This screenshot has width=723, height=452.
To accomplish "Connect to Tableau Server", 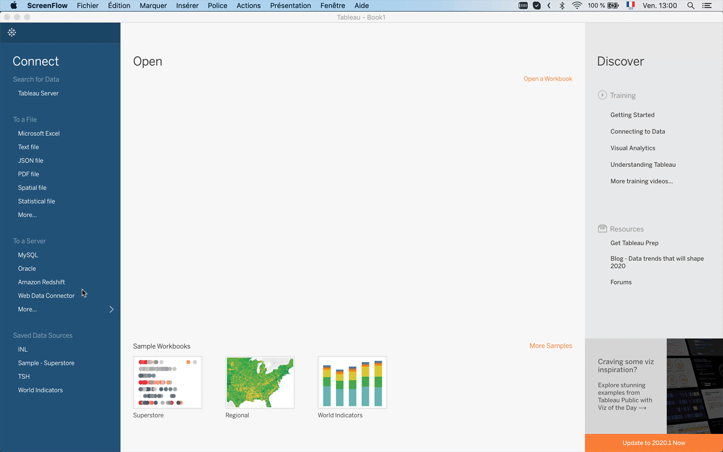I will [x=38, y=93].
